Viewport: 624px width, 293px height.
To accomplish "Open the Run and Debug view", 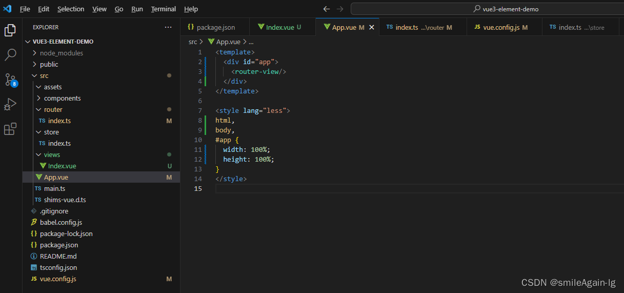I will pyautogui.click(x=10, y=104).
